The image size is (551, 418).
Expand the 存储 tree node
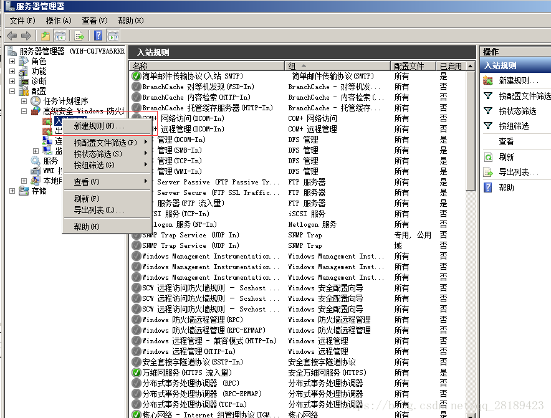point(12,191)
